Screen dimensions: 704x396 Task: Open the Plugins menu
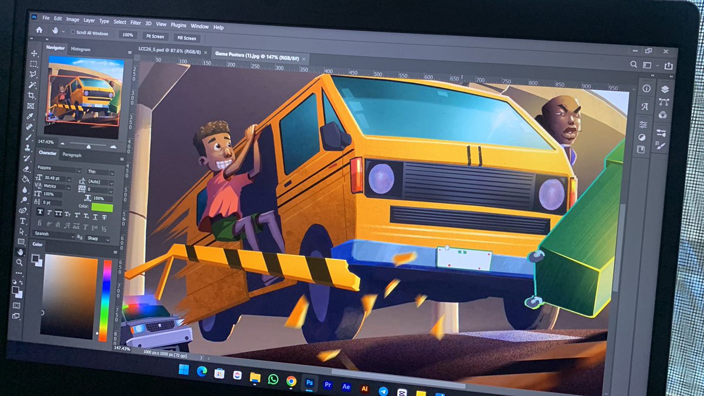(x=178, y=25)
